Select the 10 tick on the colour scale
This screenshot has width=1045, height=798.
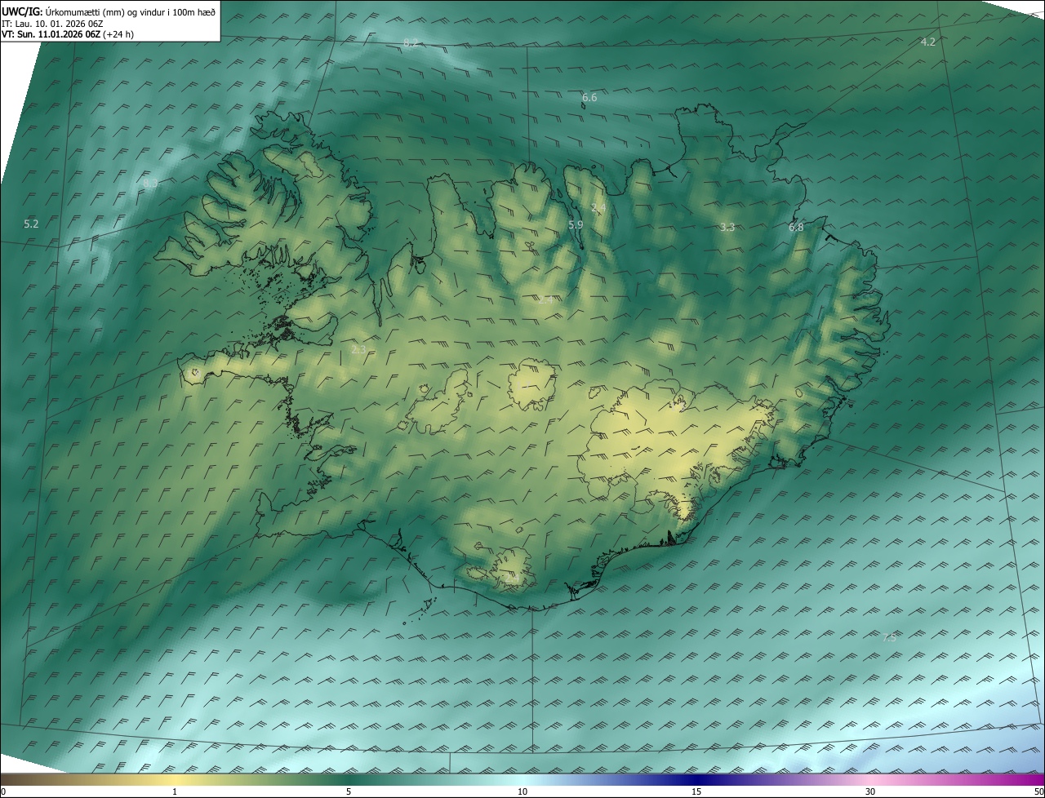[522, 791]
